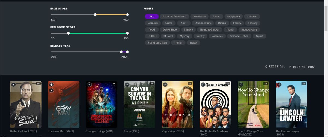Screen dimensions: 328x137
Task: Toggle the Biography genre pill
Action: point(234,17)
